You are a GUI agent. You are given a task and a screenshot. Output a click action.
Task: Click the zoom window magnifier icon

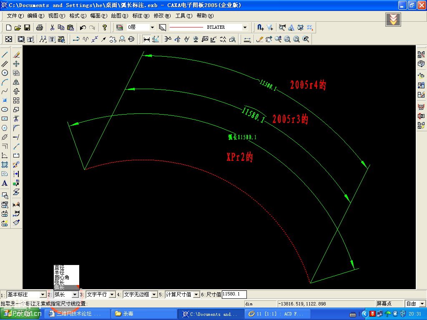point(287,39)
